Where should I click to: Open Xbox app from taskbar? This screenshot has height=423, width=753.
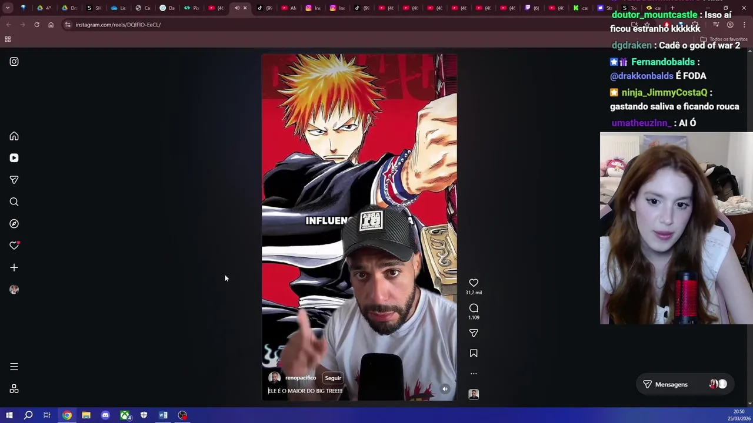[125, 415]
